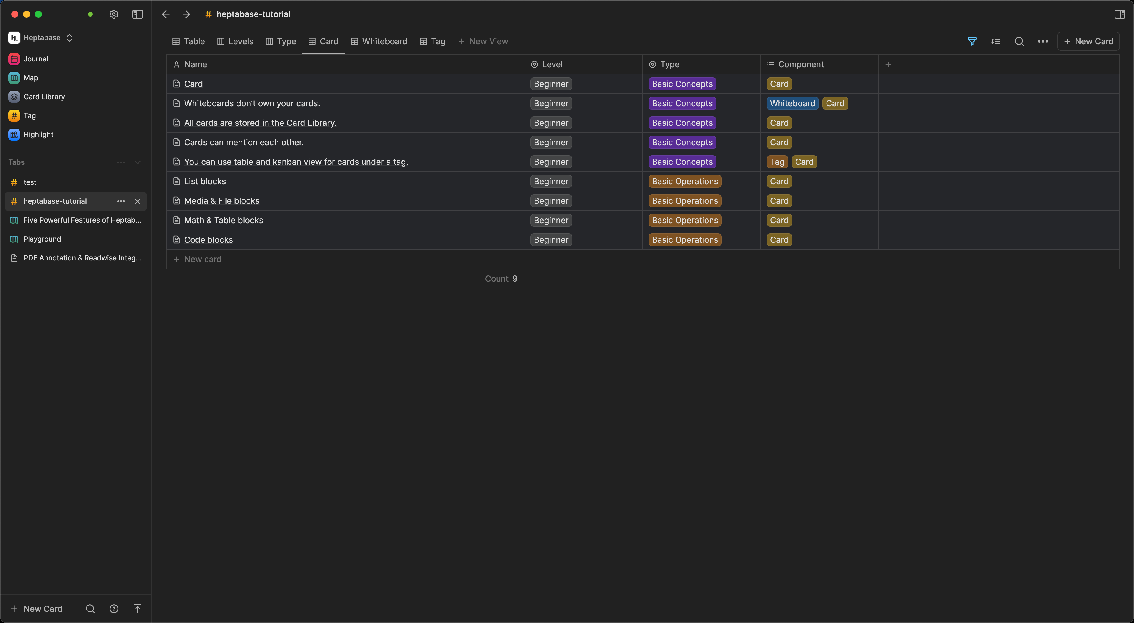
Task: Click Basic Concepts tag on Card row
Action: 682,84
